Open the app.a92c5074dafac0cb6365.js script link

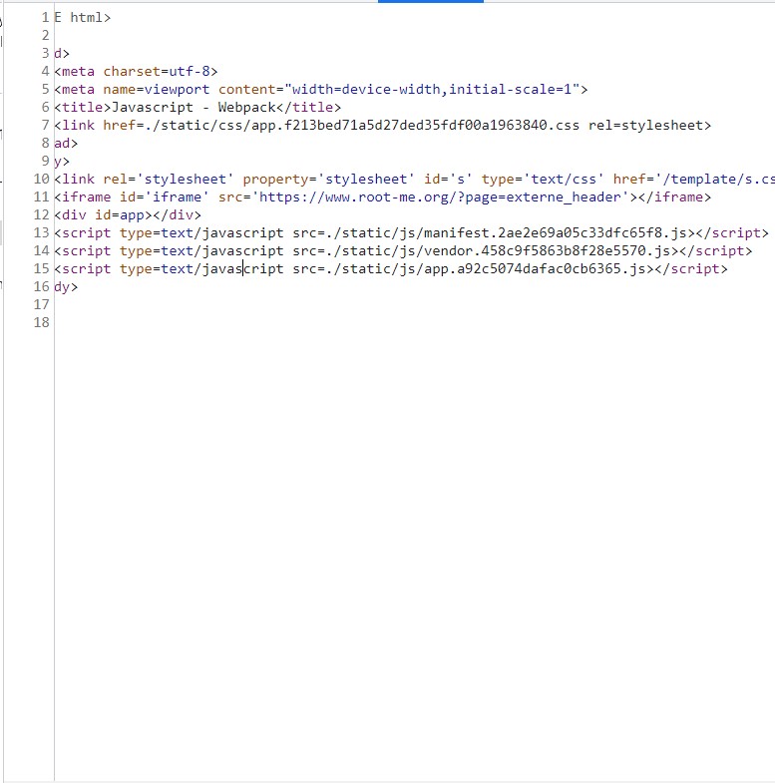click(486, 269)
